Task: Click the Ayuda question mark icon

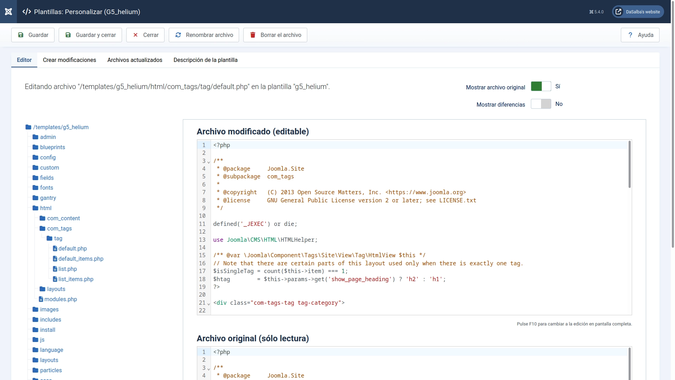Action: (630, 35)
